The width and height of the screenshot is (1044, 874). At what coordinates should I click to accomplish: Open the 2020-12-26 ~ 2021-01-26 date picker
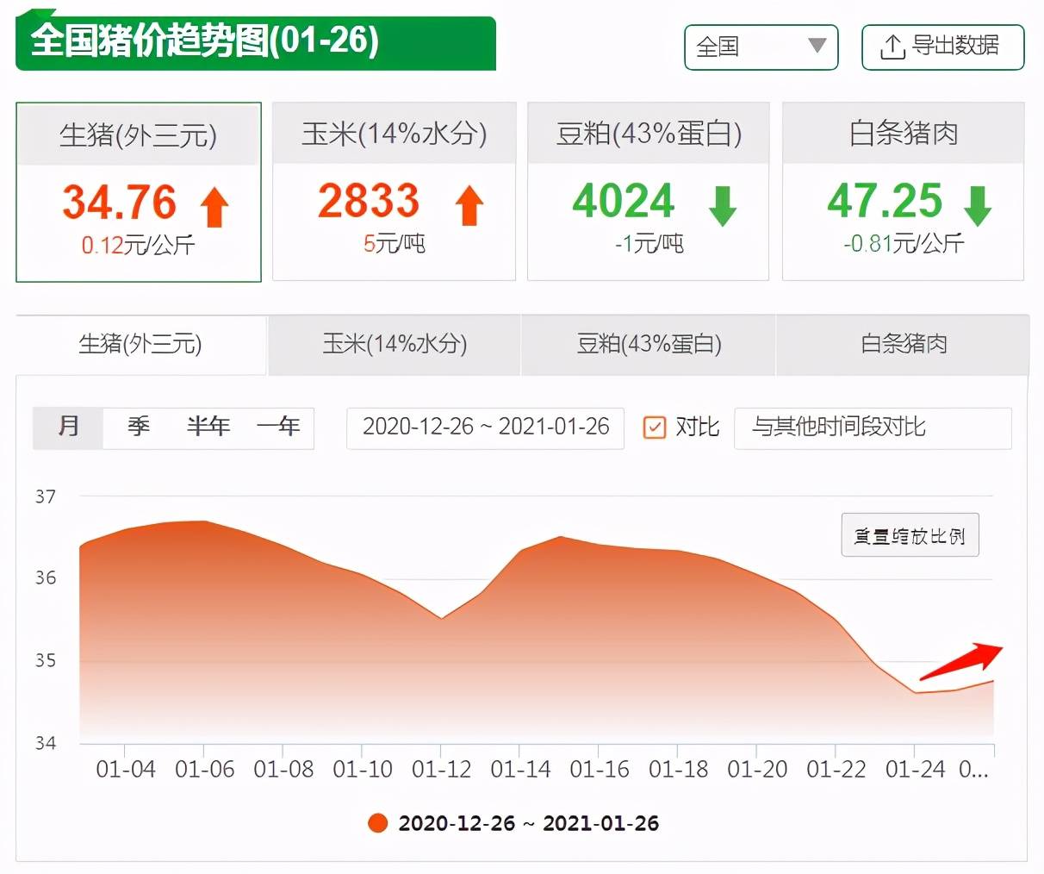pos(485,428)
